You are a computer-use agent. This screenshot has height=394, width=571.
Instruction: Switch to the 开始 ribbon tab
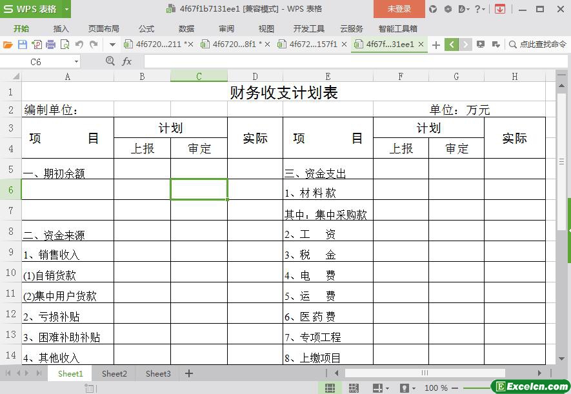point(21,29)
